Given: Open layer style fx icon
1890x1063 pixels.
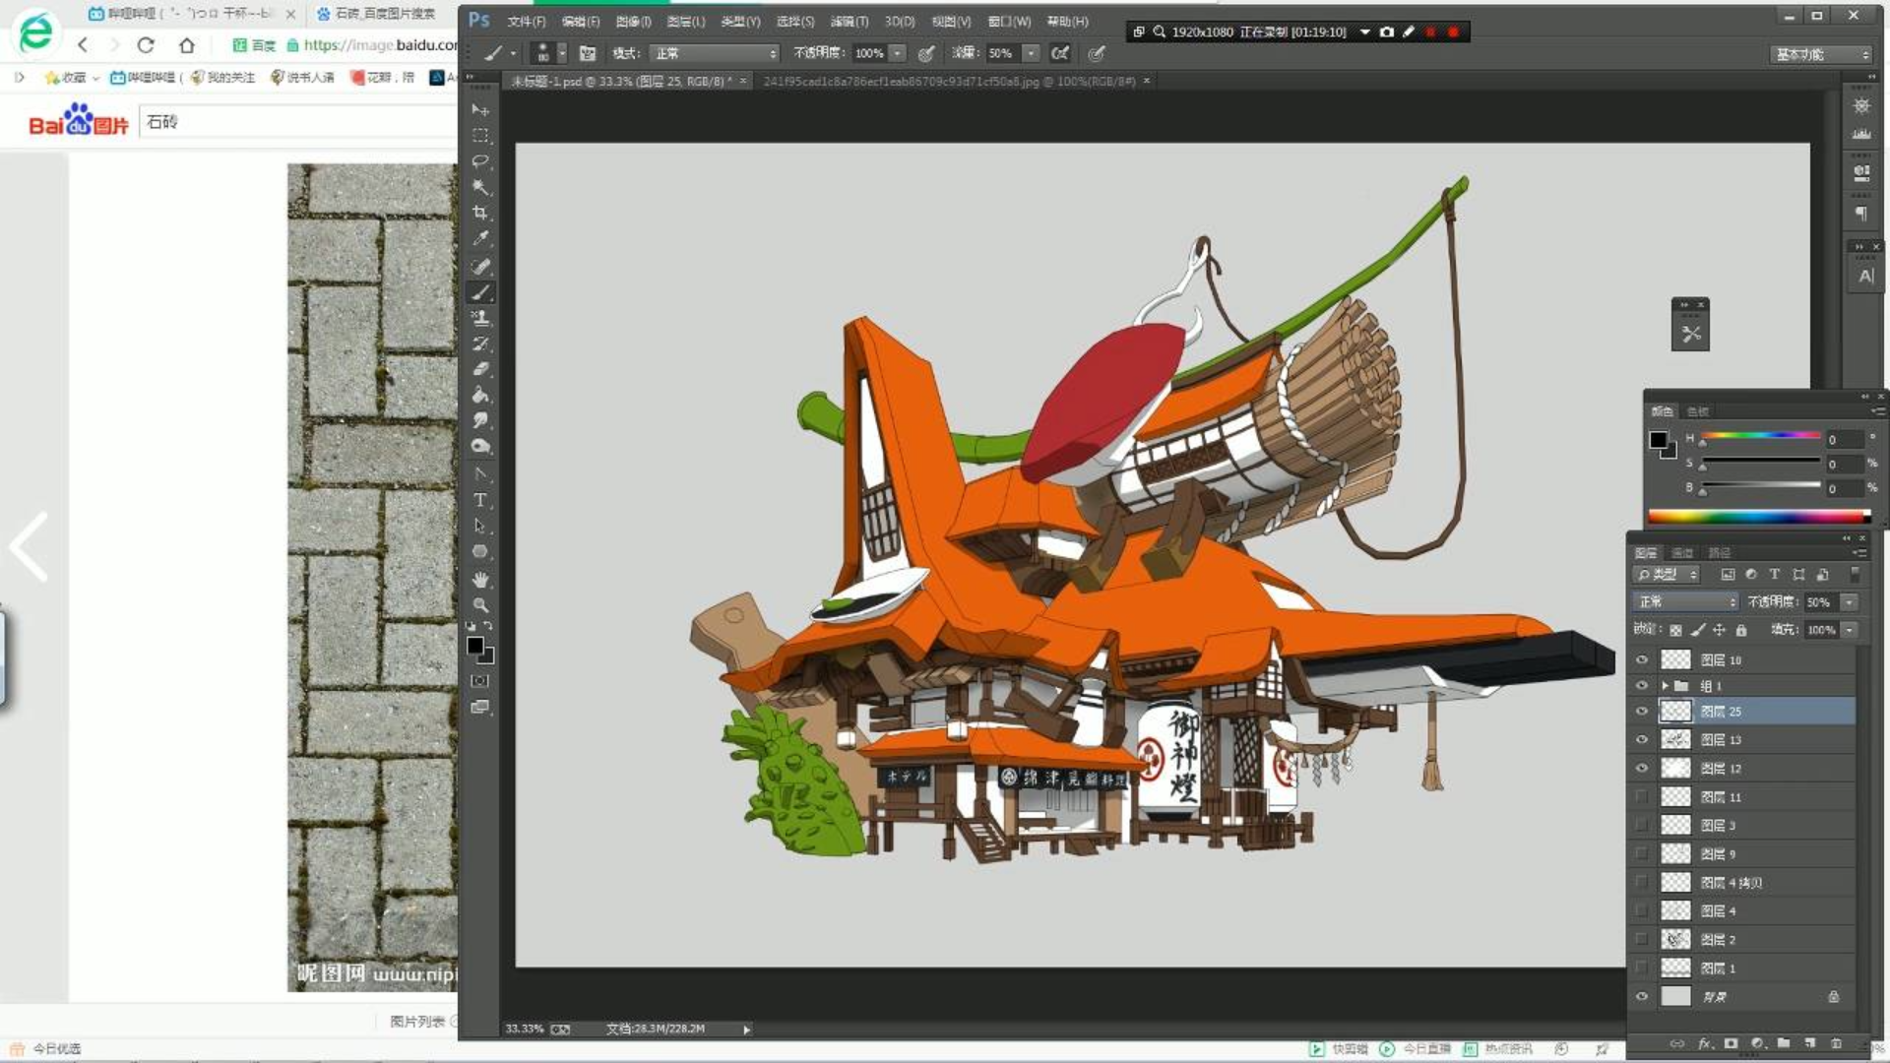Looking at the screenshot, I should click(1705, 1043).
